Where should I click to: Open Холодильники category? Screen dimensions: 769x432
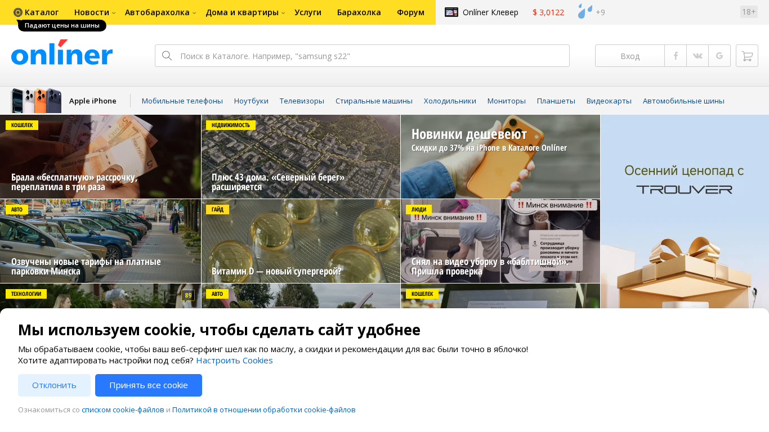tap(450, 101)
